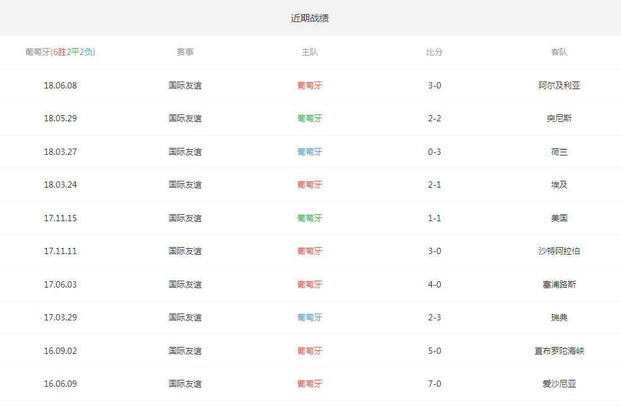Viewport: 621px width, 407px height.
Task: Click the 主队 column header
Action: click(x=310, y=52)
